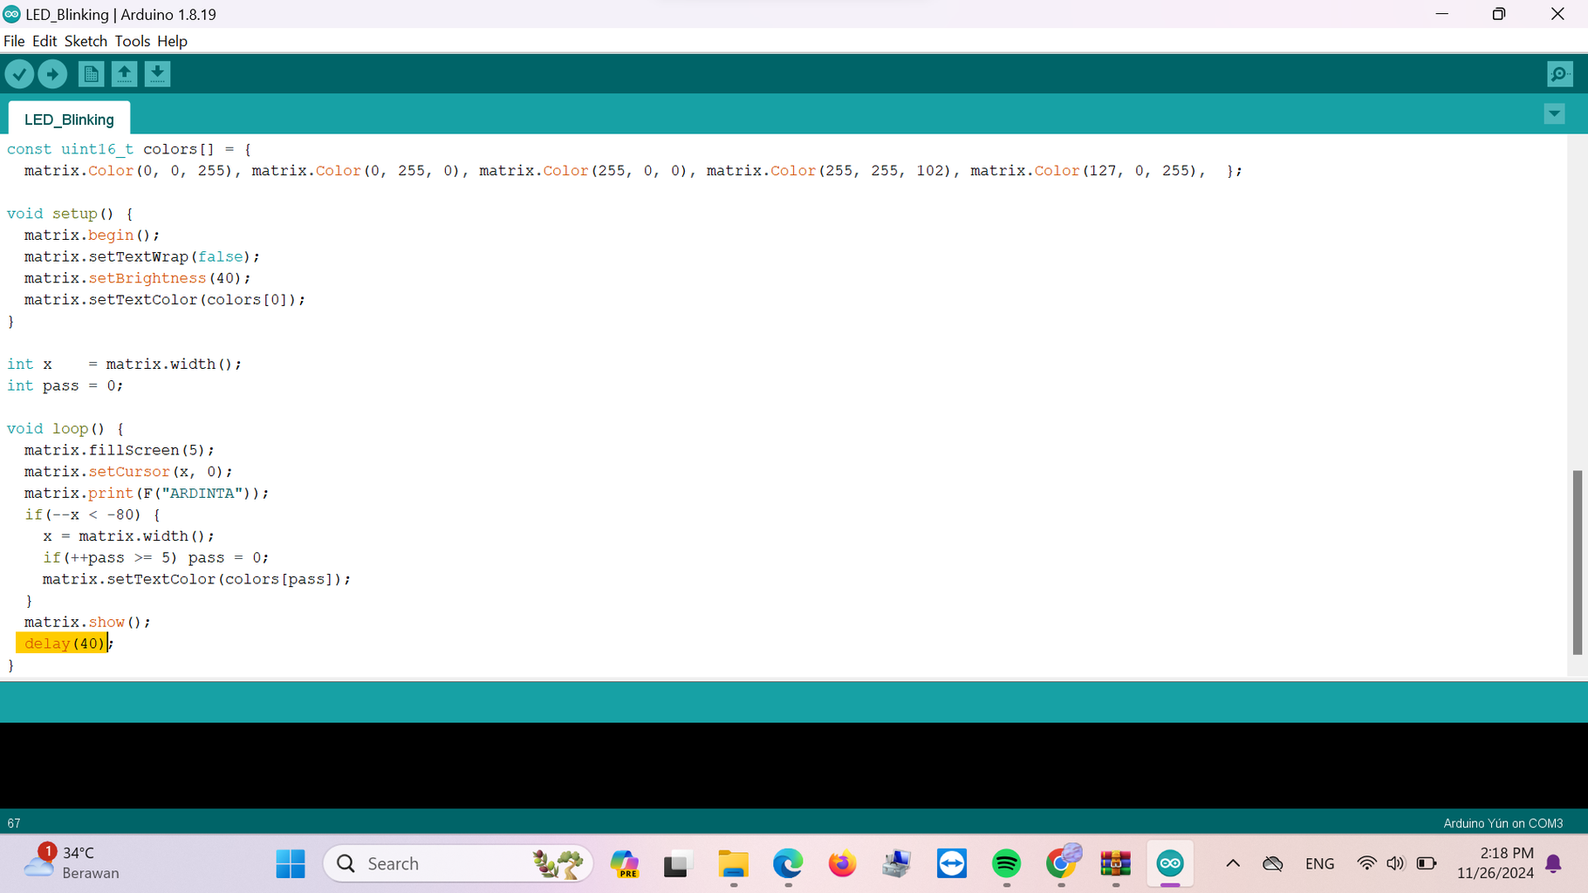Open the clock showing 2:18 PM
Screen dimensions: 1588x893
click(x=1495, y=862)
